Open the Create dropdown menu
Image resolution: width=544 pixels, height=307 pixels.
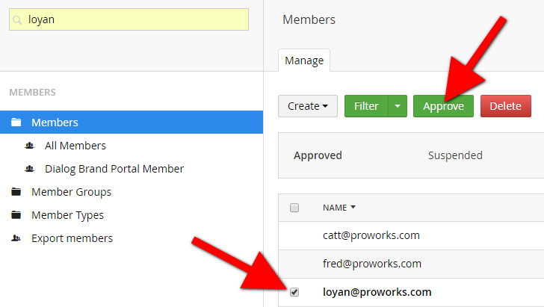[x=308, y=106]
